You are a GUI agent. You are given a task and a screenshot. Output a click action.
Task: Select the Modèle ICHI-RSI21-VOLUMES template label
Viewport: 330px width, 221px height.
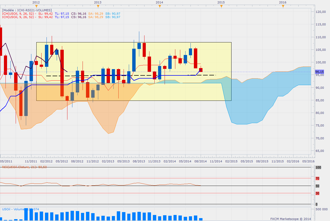click(x=27, y=10)
